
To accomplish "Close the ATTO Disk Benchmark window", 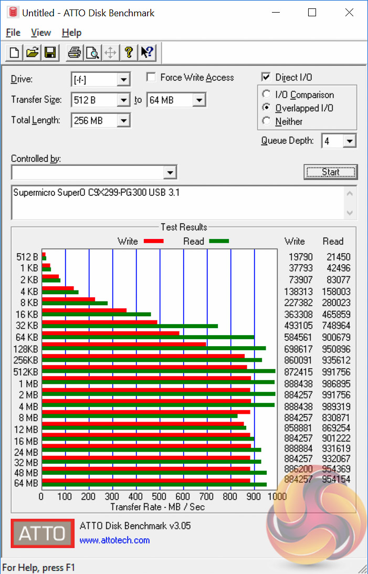I will pyautogui.click(x=349, y=13).
